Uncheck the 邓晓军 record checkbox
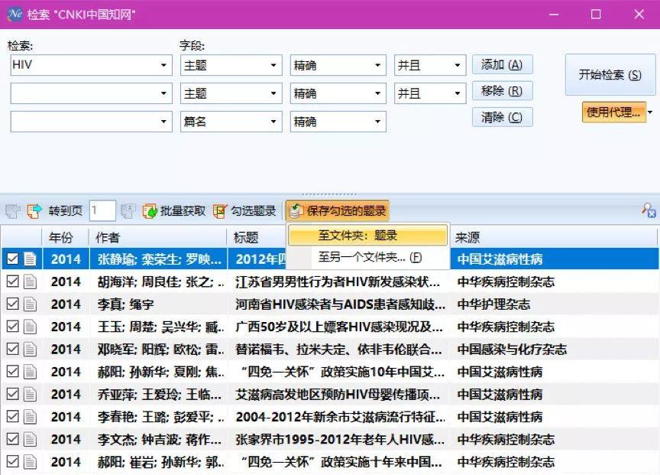 13,349
